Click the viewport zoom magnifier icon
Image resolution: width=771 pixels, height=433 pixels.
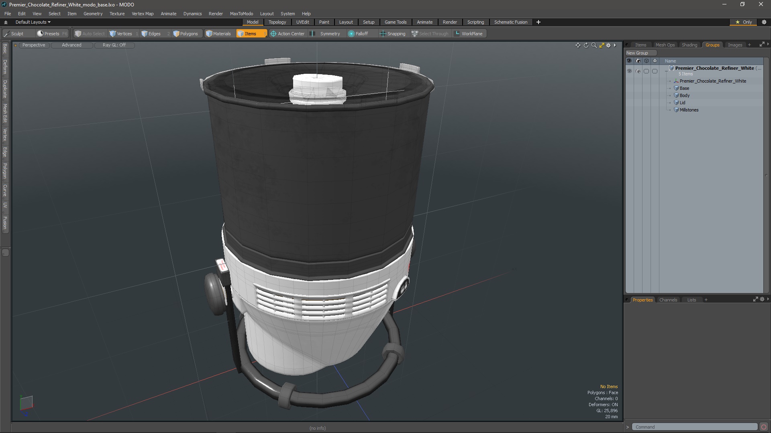(x=594, y=45)
